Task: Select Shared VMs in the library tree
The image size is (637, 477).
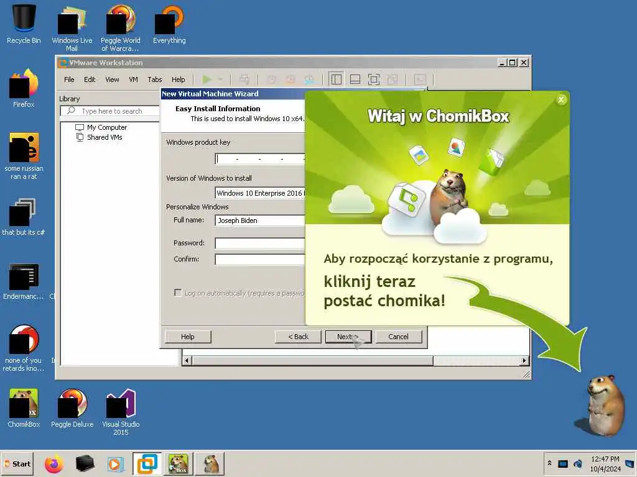Action: (100, 137)
